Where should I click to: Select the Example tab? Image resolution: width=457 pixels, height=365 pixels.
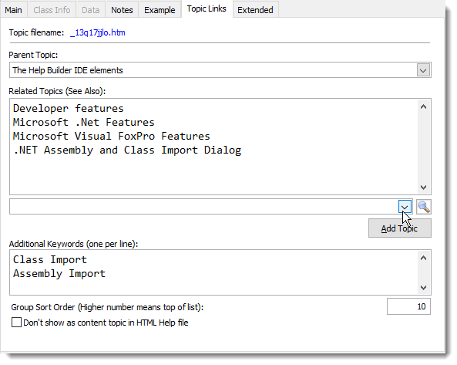(160, 10)
